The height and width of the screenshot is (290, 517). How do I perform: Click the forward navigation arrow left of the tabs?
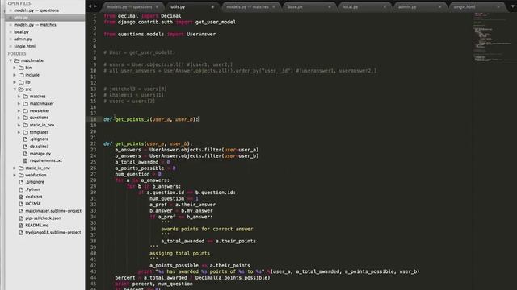pyautogui.click(x=95, y=6)
